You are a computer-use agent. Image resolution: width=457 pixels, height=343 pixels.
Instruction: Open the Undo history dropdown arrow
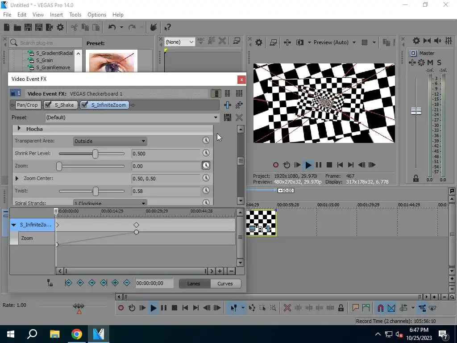pos(121,27)
